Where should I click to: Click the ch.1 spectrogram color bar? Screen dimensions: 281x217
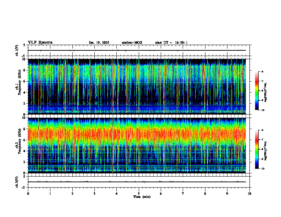257,91
